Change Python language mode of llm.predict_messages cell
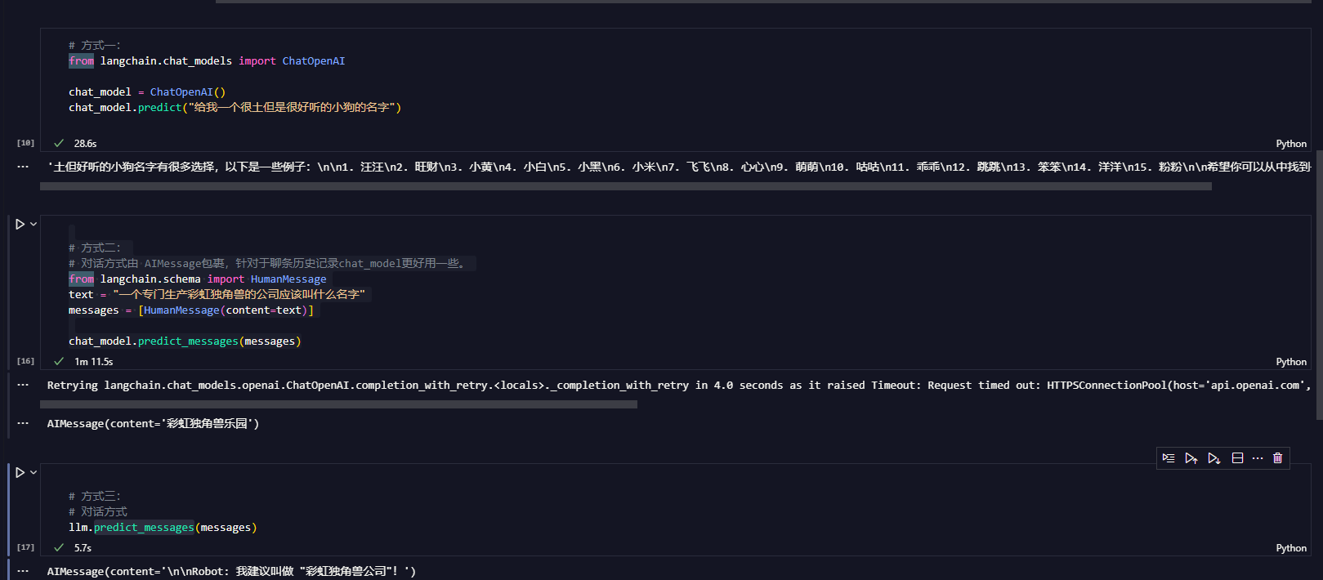Viewport: 1323px width, 580px height. 1291,548
